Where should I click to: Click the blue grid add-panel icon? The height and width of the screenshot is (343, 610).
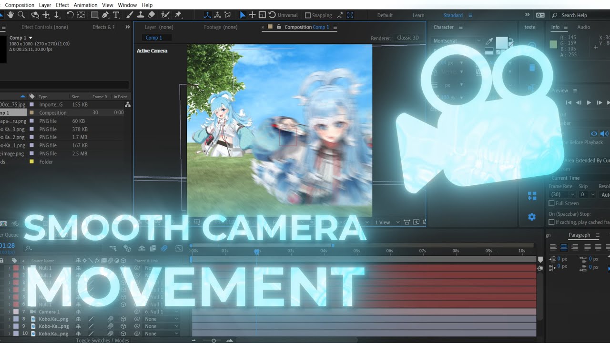tap(532, 196)
